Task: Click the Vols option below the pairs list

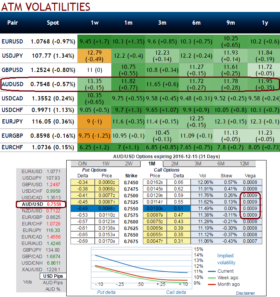Action: click(x=28, y=282)
